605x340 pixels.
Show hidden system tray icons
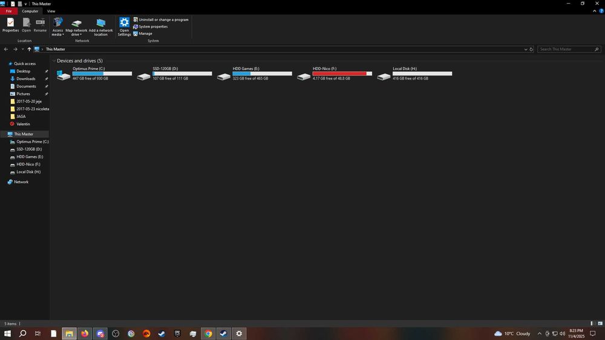[x=540, y=333]
